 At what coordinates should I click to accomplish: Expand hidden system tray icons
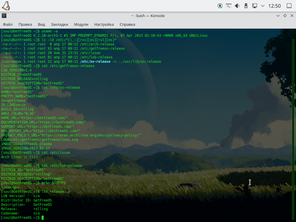pyautogui.click(x=262, y=6)
